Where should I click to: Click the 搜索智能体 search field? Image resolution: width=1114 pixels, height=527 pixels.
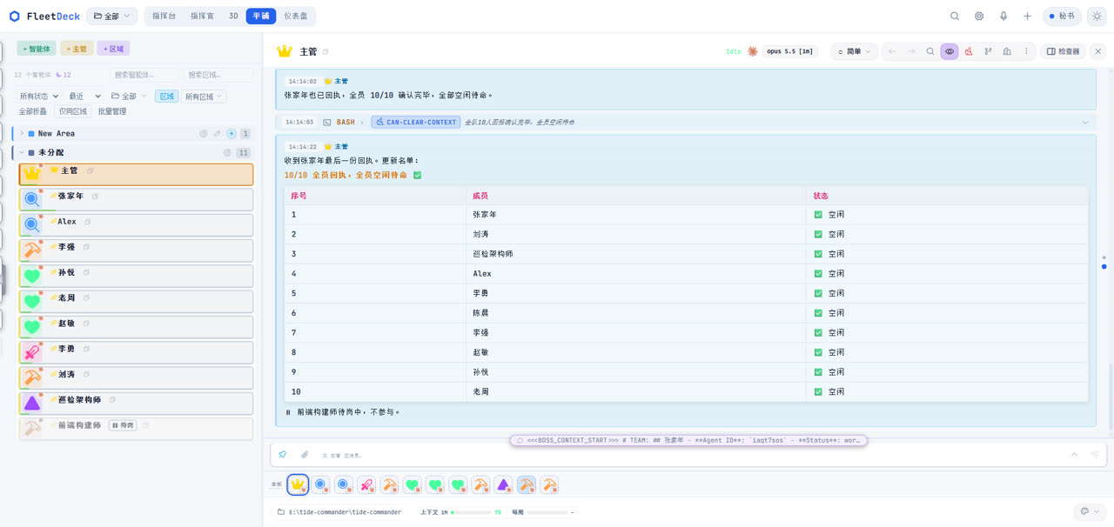click(x=144, y=76)
